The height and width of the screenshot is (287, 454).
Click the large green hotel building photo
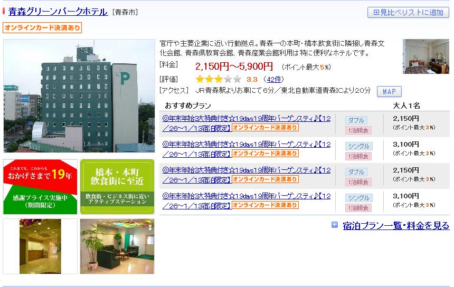(x=79, y=96)
